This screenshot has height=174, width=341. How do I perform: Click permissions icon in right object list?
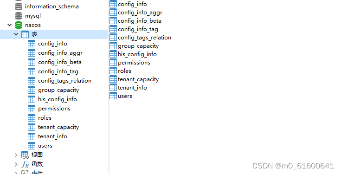pyautogui.click(x=113, y=63)
